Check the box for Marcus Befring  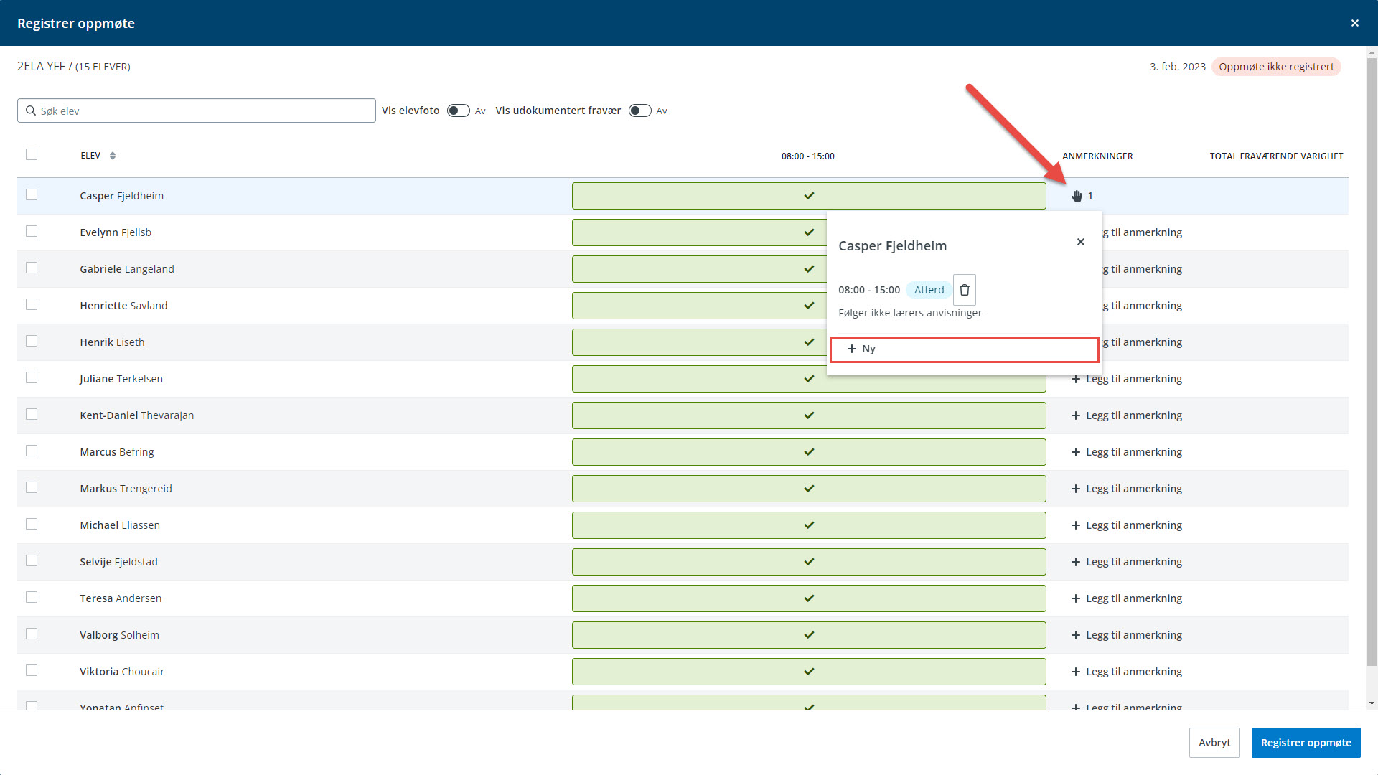(32, 451)
